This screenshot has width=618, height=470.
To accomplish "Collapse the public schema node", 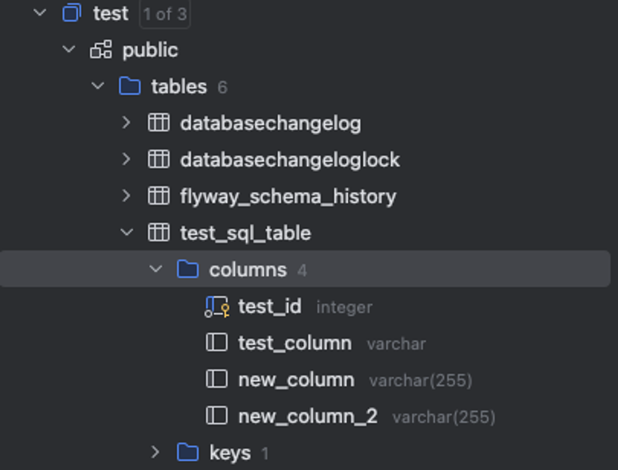I will pos(69,49).
